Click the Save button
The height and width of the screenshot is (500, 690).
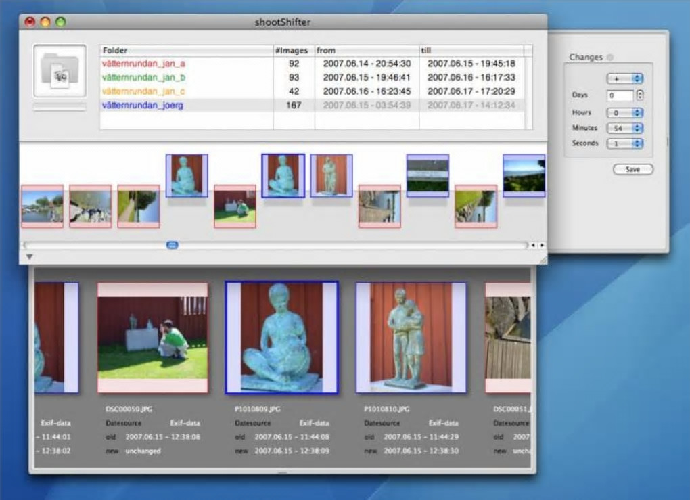[633, 169]
